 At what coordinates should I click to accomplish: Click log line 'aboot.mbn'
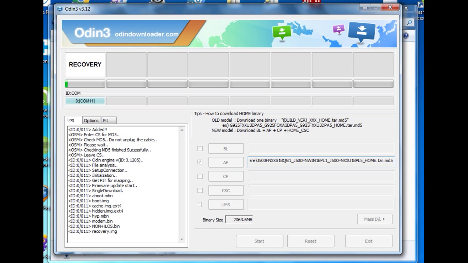(x=90, y=195)
